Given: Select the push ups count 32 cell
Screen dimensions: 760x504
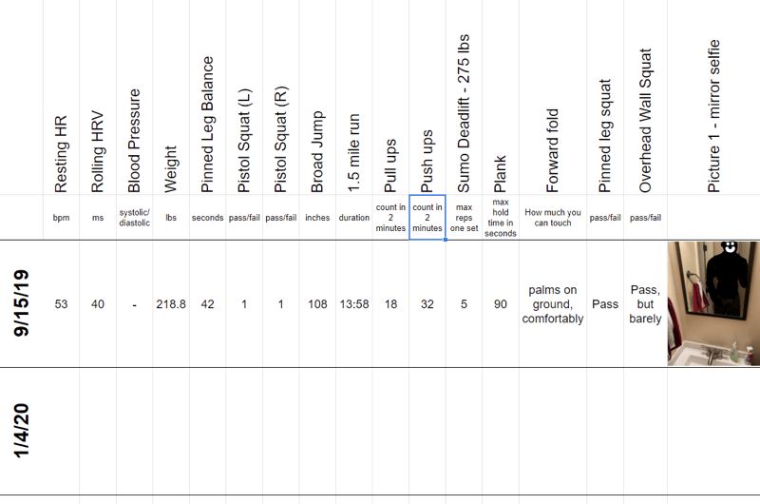Looking at the screenshot, I should point(427,304).
